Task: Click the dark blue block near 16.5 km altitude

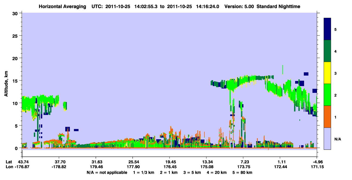Action: pos(306,74)
